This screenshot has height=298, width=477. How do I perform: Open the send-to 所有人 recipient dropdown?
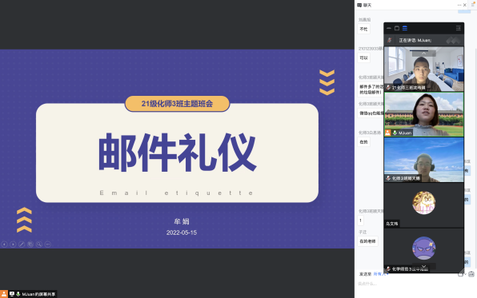pyautogui.click(x=381, y=274)
